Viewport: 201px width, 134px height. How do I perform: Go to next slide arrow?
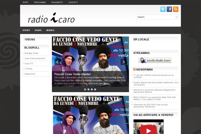(x=124, y=62)
